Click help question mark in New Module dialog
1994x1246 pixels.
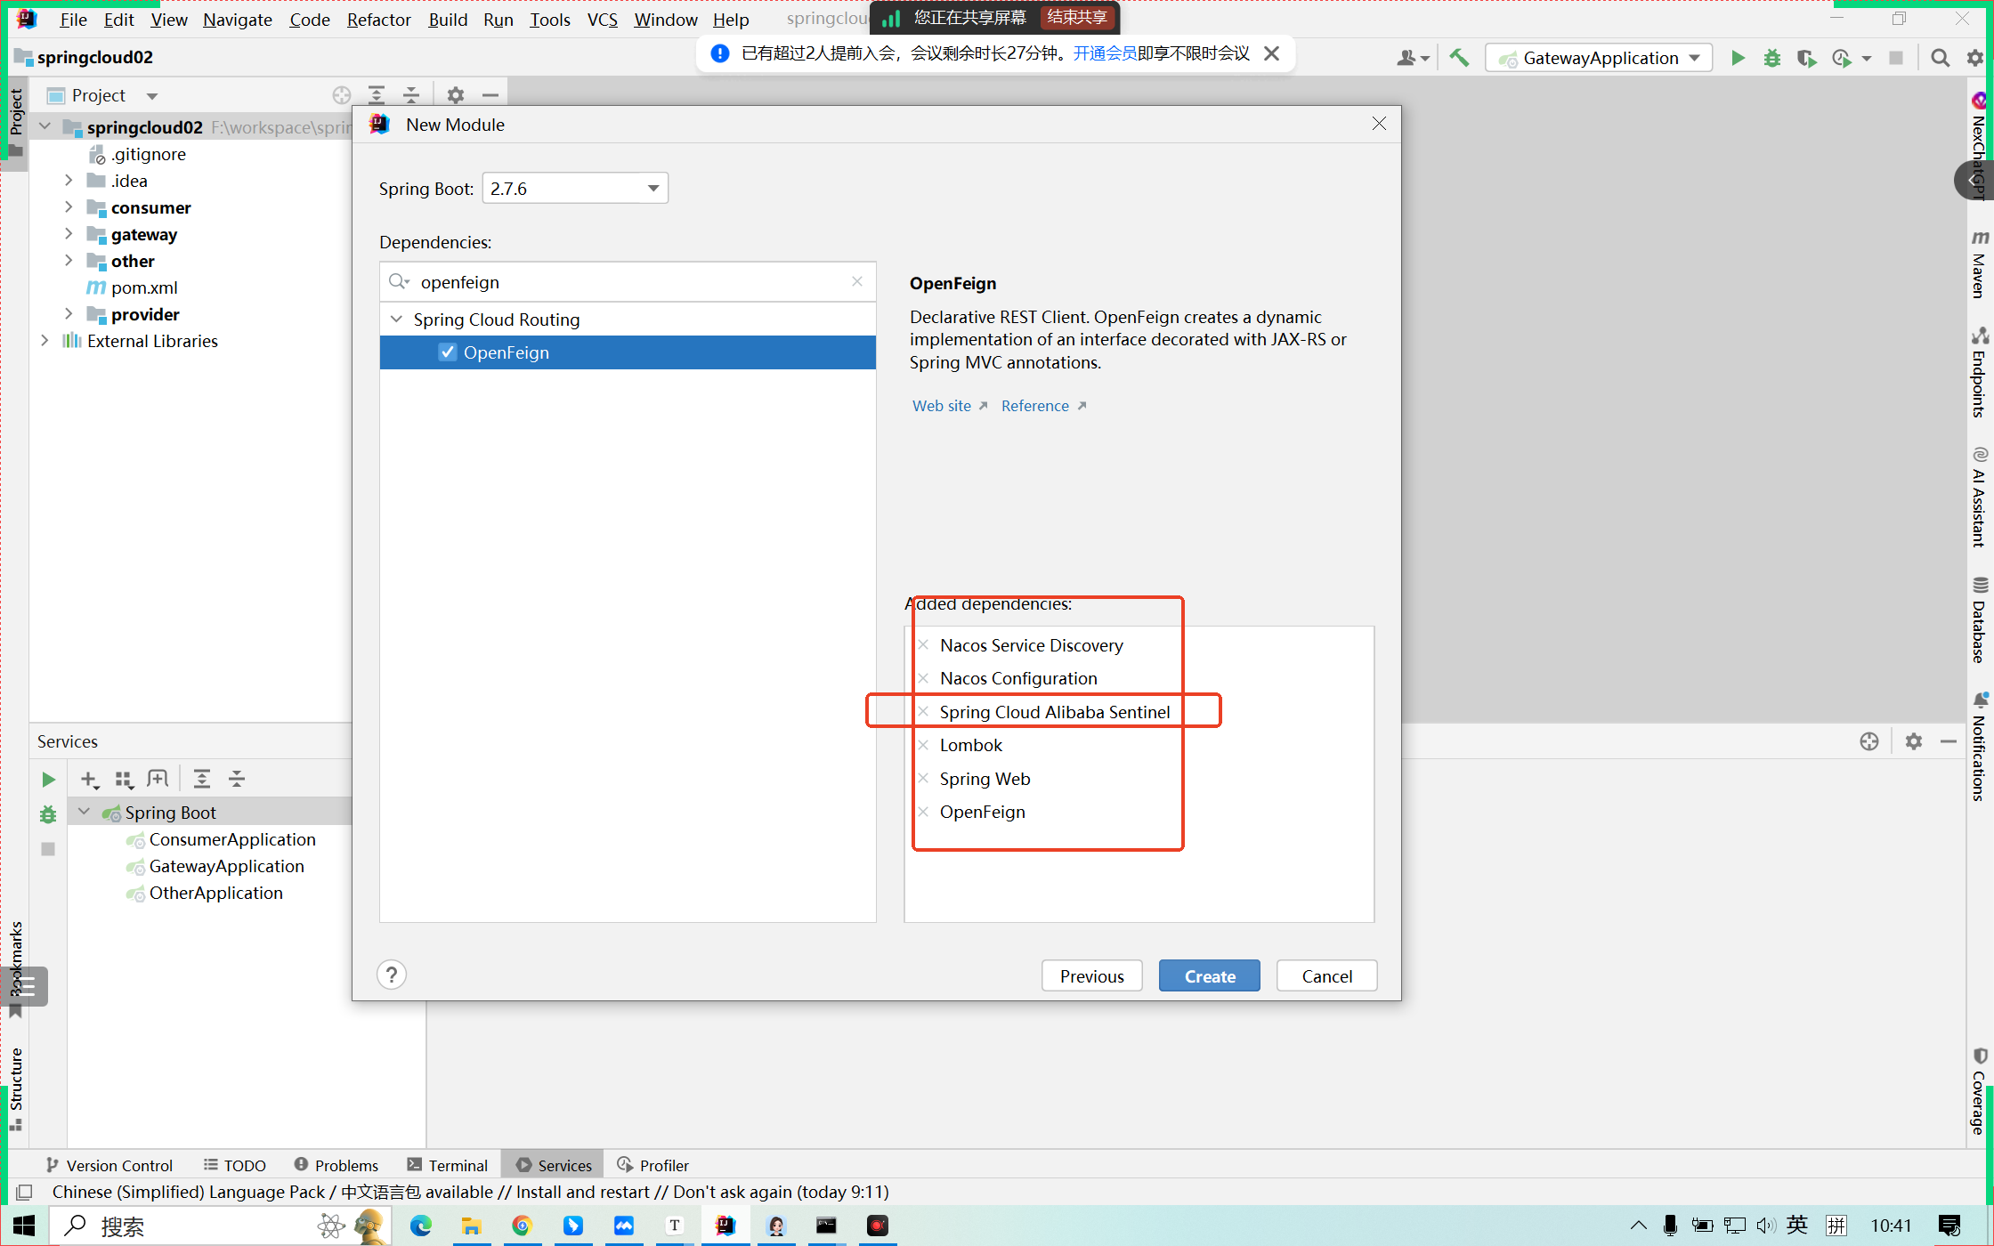pos(392,975)
